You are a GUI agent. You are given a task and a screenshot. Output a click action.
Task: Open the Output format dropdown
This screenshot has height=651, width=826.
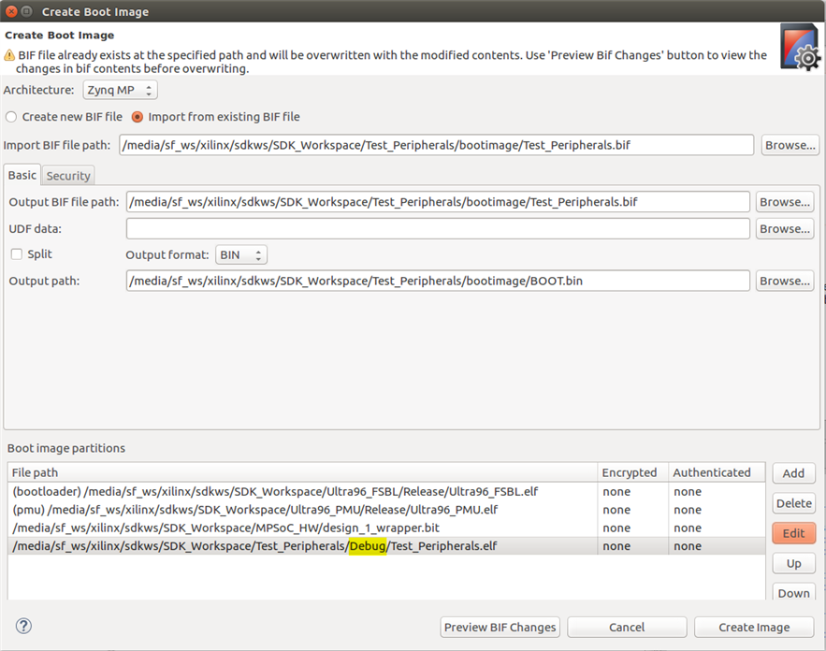click(240, 254)
